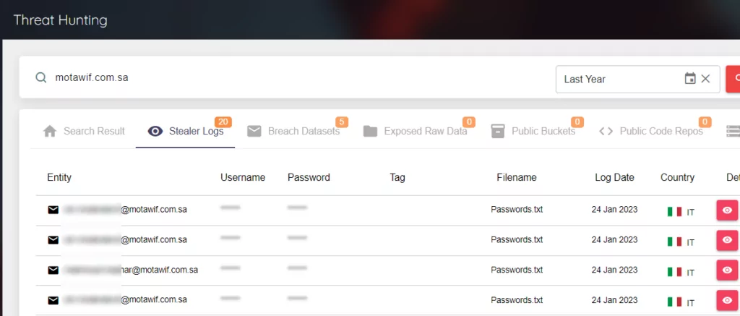
Task: Go to Public Buckets tab
Action: coord(533,131)
